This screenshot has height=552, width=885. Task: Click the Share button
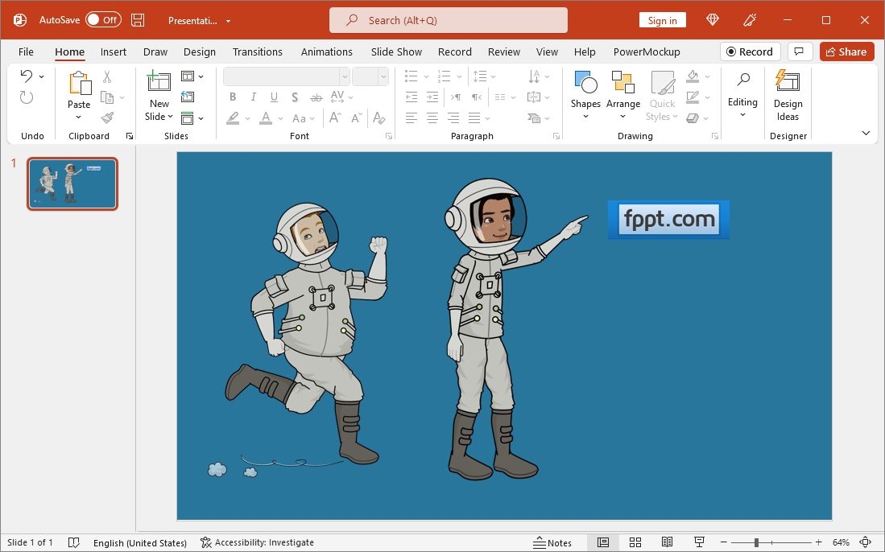[846, 51]
